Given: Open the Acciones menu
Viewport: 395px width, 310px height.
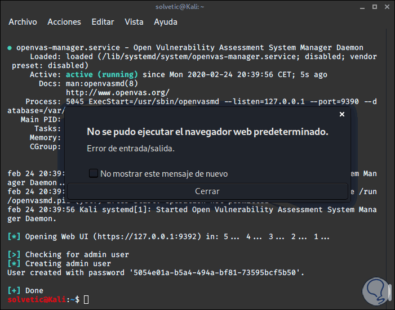Looking at the screenshot, I should tap(64, 22).
